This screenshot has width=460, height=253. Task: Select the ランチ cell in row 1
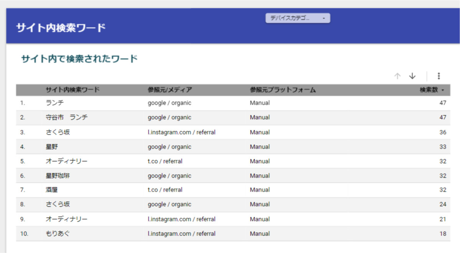(x=55, y=103)
